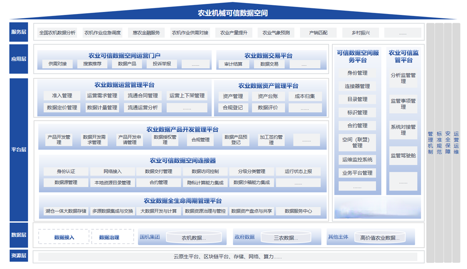Select 隐私计算能力集成 in the connector section
467x269 pixels.
click(205, 183)
